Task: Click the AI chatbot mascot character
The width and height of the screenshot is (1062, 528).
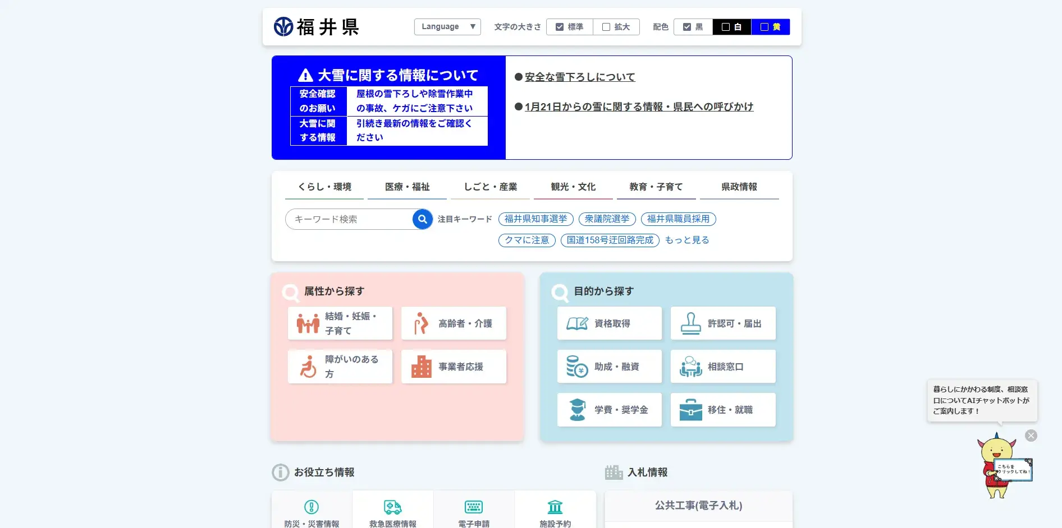Action: (x=999, y=466)
